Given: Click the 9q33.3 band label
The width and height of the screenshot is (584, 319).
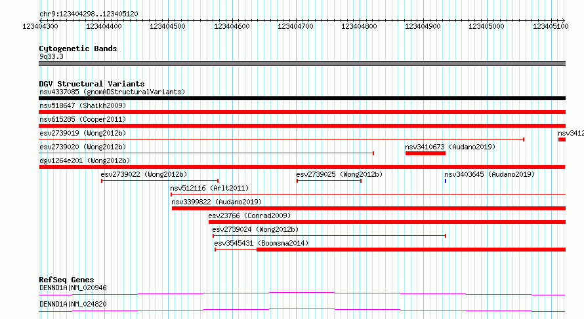Looking at the screenshot, I should (51, 56).
